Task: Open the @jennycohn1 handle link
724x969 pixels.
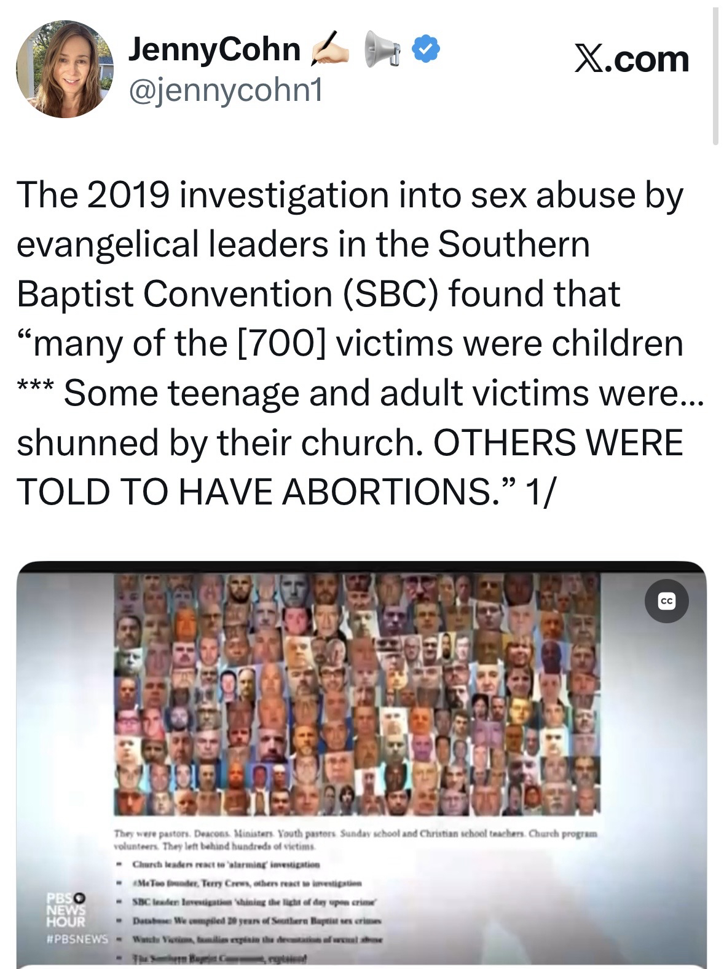Action: click(x=225, y=92)
